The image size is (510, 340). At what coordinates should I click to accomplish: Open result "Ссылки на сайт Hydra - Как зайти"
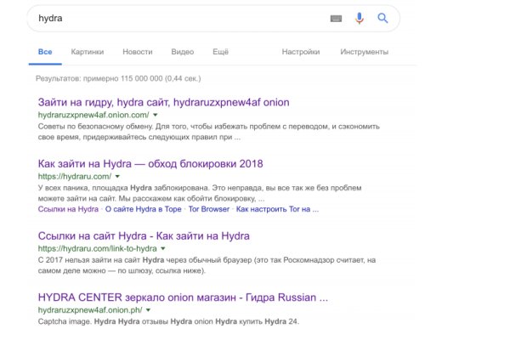click(143, 235)
